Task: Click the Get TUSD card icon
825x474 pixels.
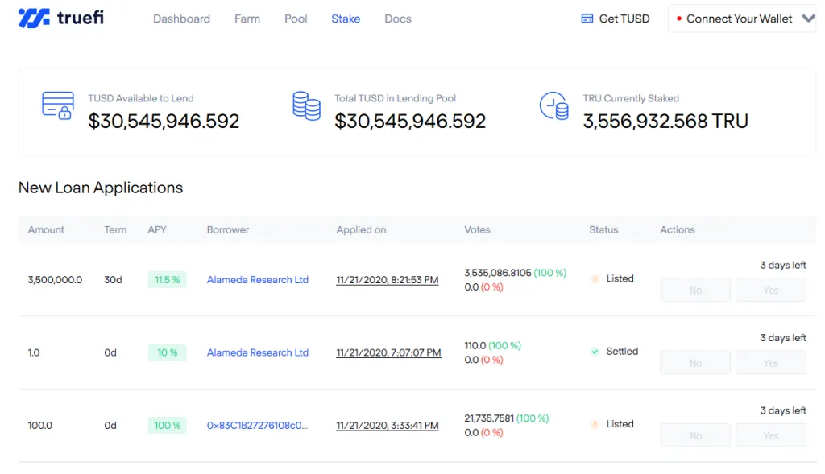Action: pos(587,19)
